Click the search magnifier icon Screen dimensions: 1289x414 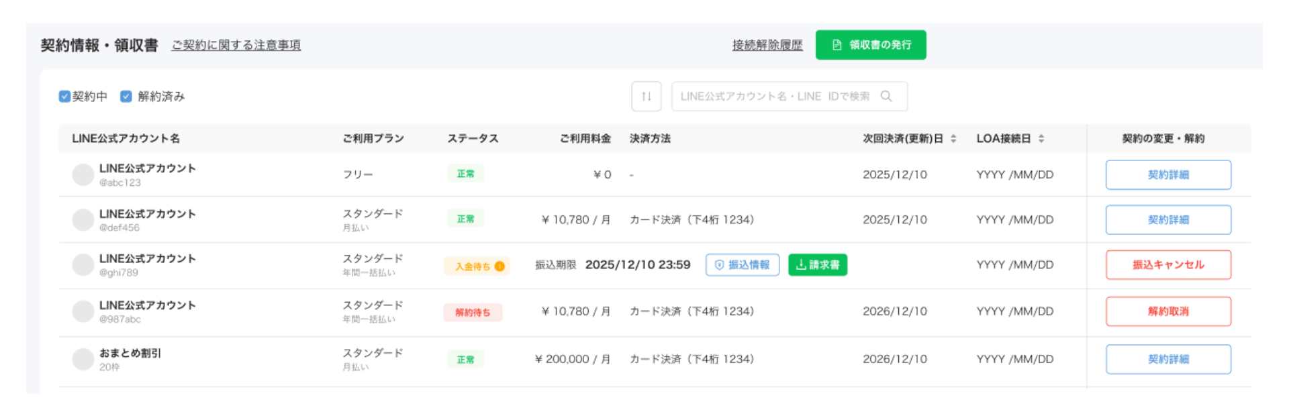click(x=886, y=97)
